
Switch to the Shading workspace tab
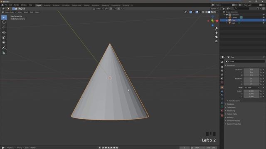pyautogui.click(x=86, y=5)
